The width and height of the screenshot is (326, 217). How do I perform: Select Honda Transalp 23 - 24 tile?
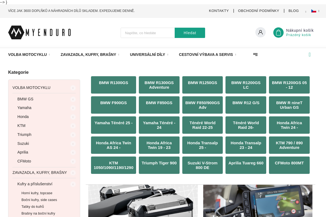pyautogui.click(x=246, y=145)
